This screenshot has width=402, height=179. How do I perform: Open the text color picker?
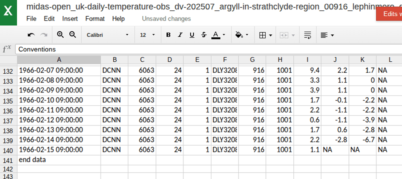(x=218, y=35)
